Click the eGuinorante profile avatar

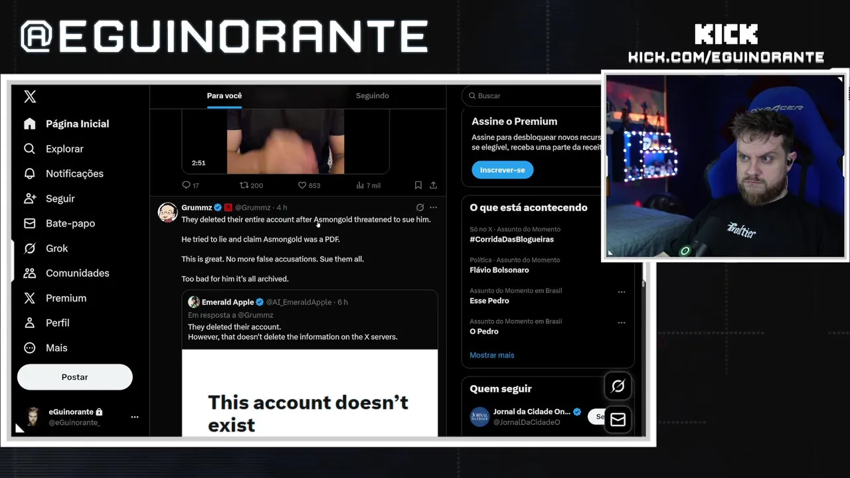32,417
